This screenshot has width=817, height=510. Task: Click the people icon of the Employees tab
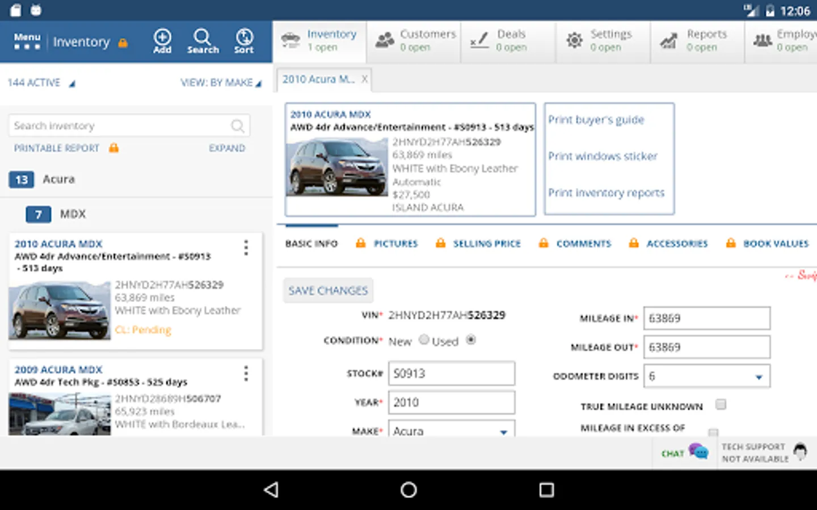click(x=763, y=40)
